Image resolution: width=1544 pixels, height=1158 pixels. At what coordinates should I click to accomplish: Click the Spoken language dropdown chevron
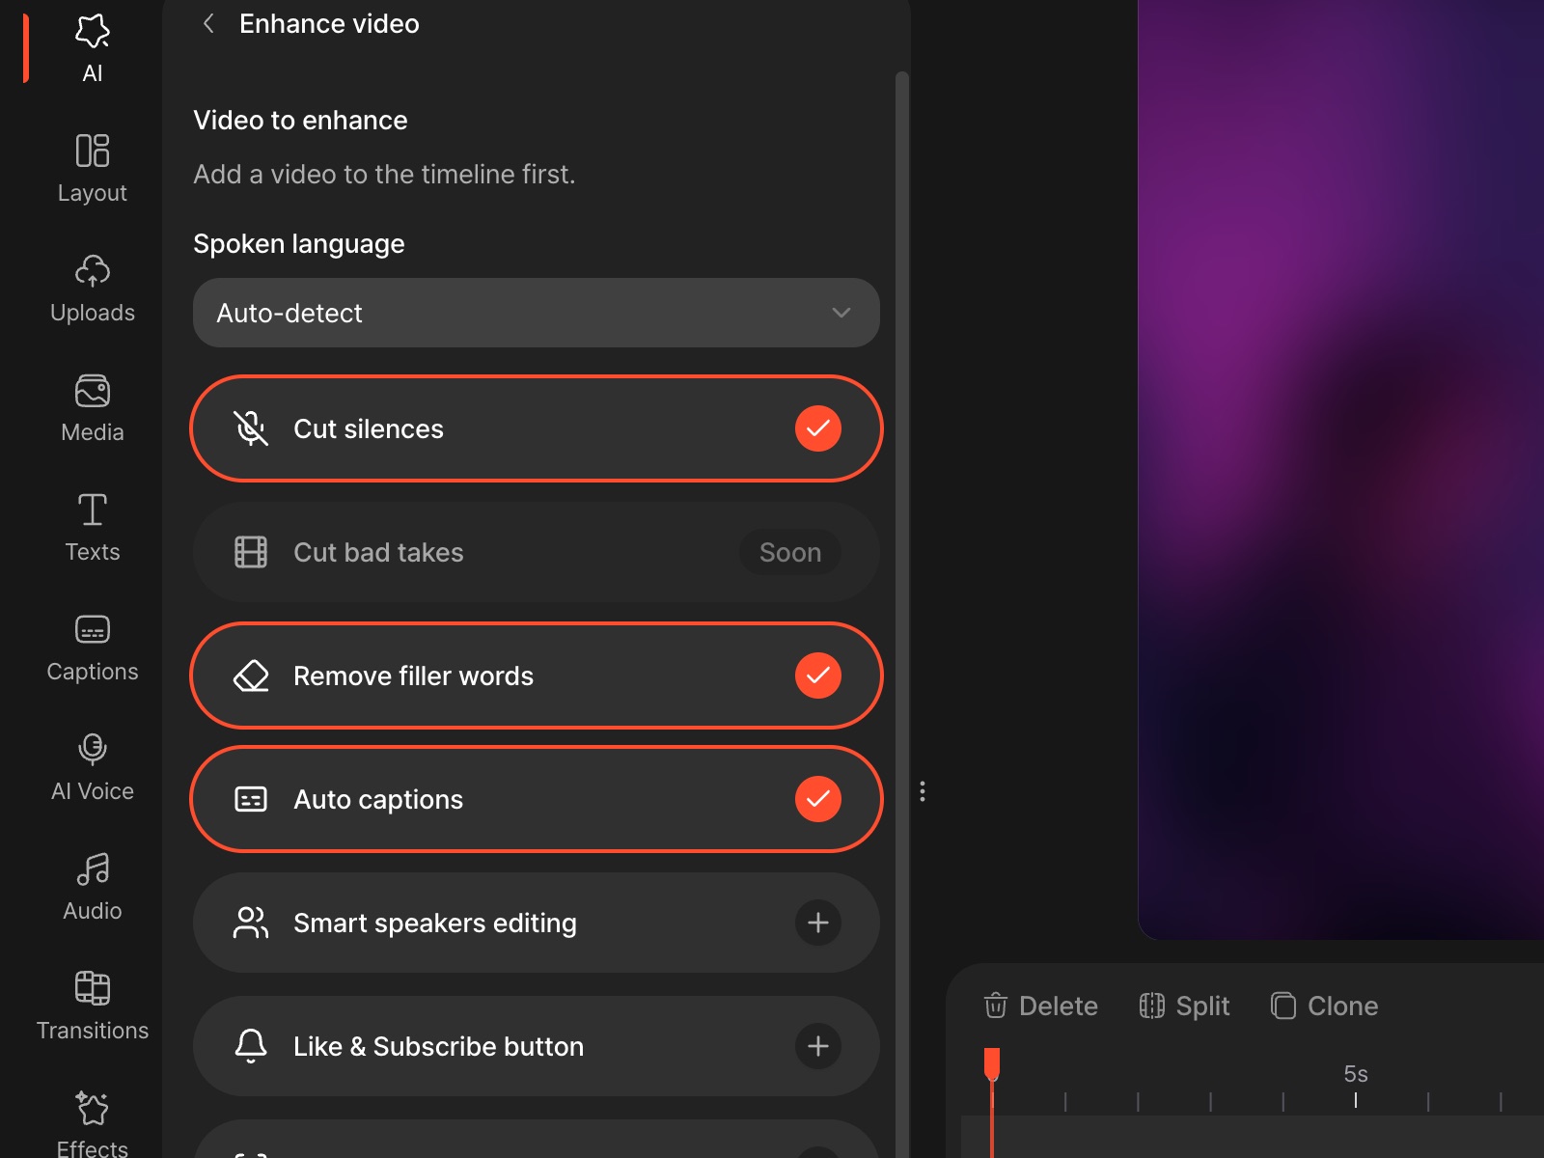[841, 313]
